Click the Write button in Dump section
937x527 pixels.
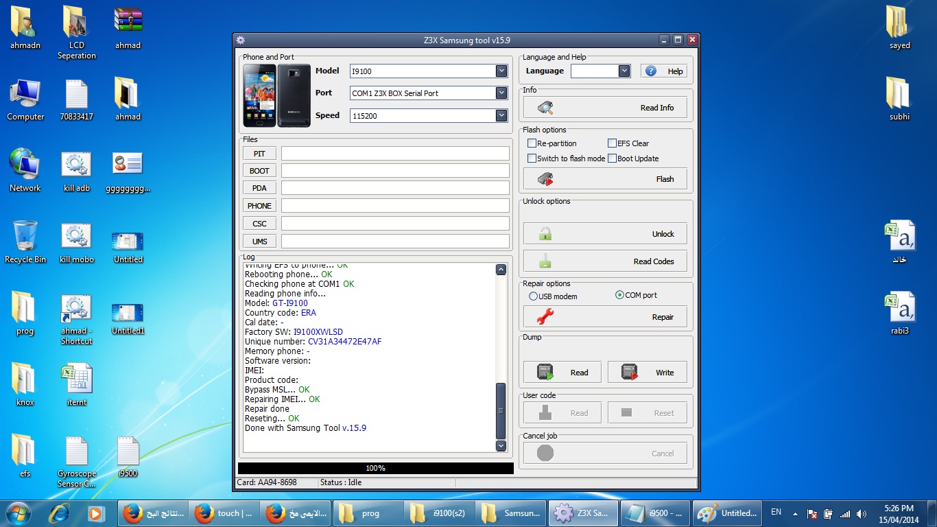pyautogui.click(x=647, y=373)
